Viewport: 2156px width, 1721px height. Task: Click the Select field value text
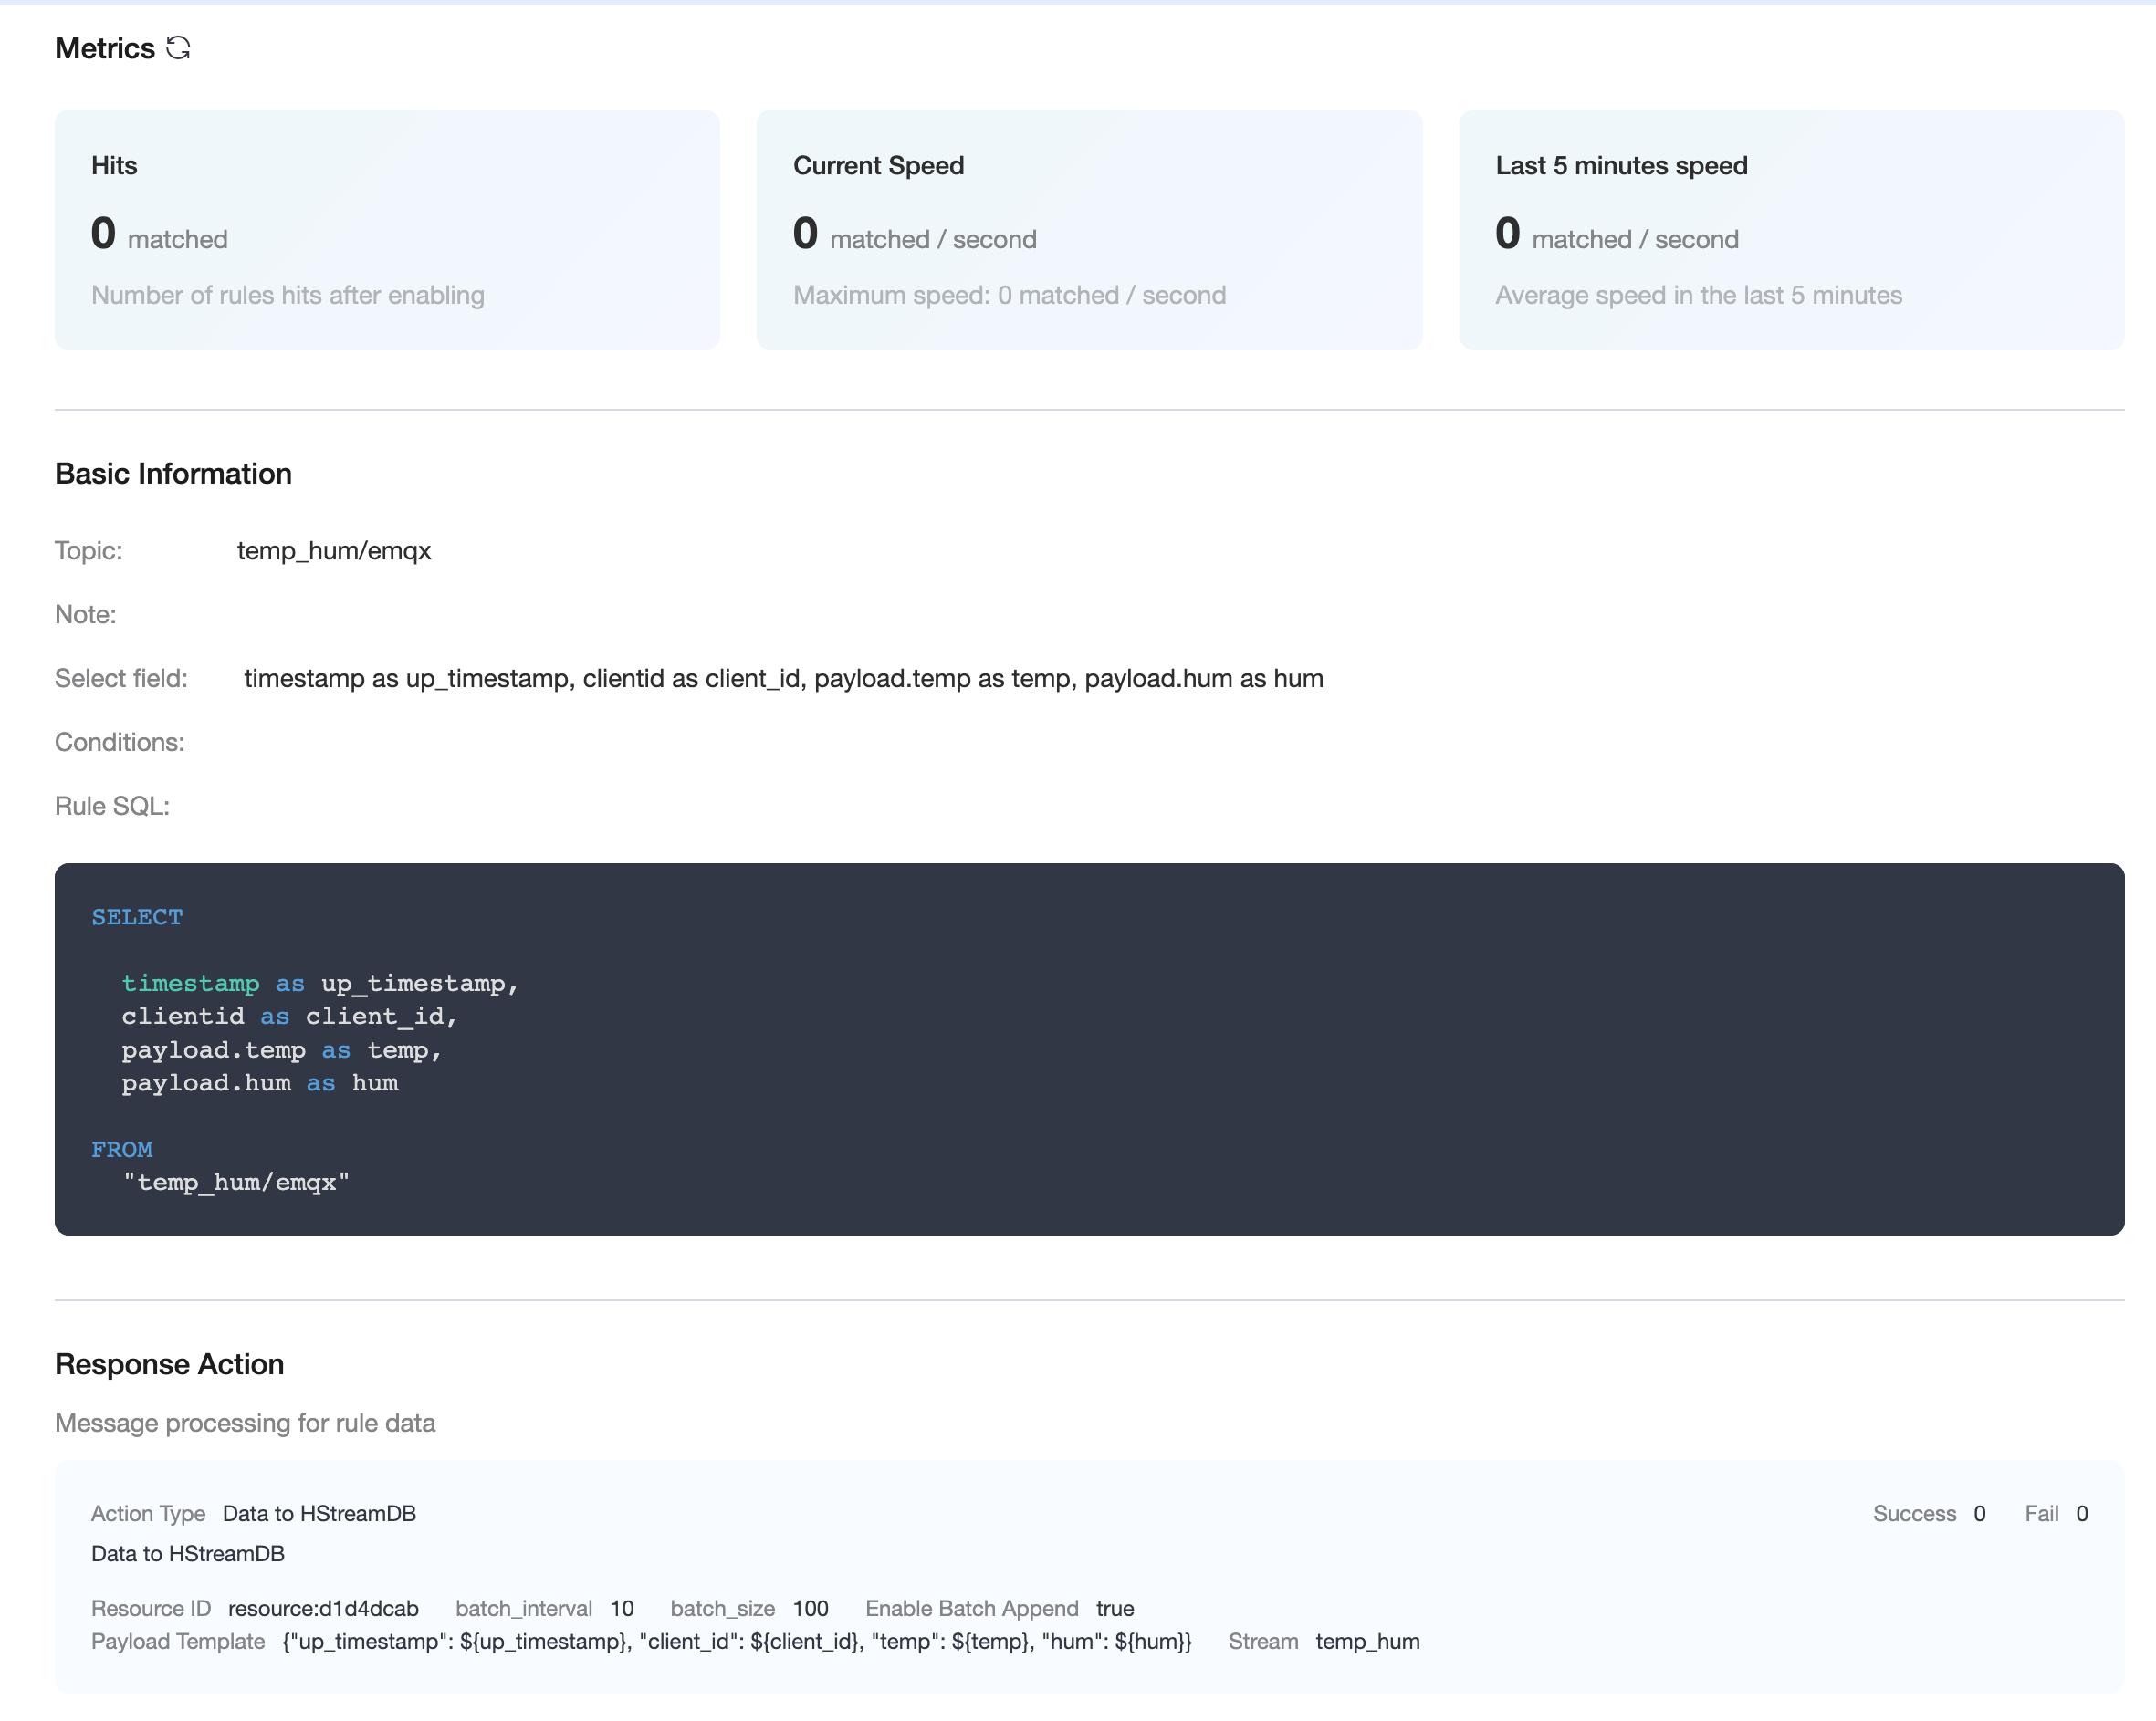(x=783, y=679)
